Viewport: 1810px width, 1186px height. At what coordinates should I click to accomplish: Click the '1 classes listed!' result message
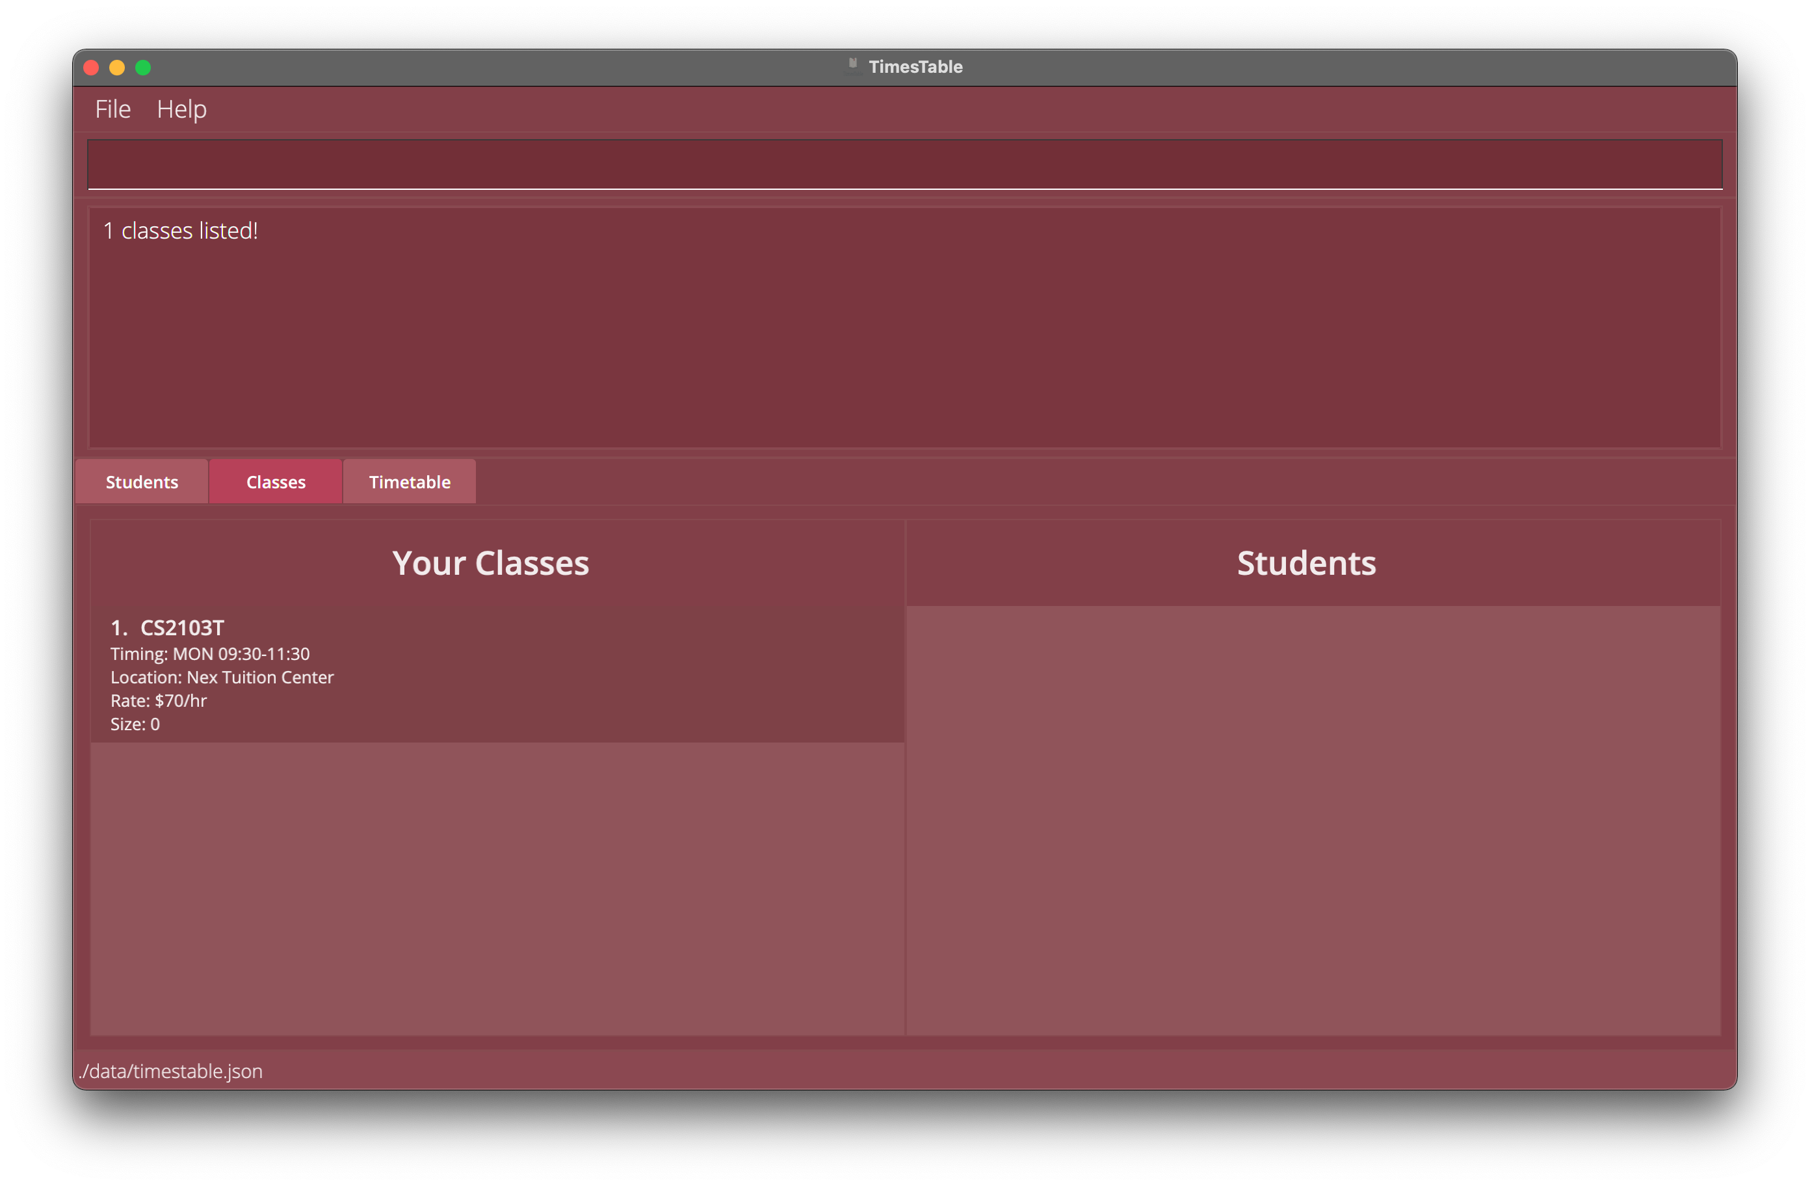tap(180, 231)
